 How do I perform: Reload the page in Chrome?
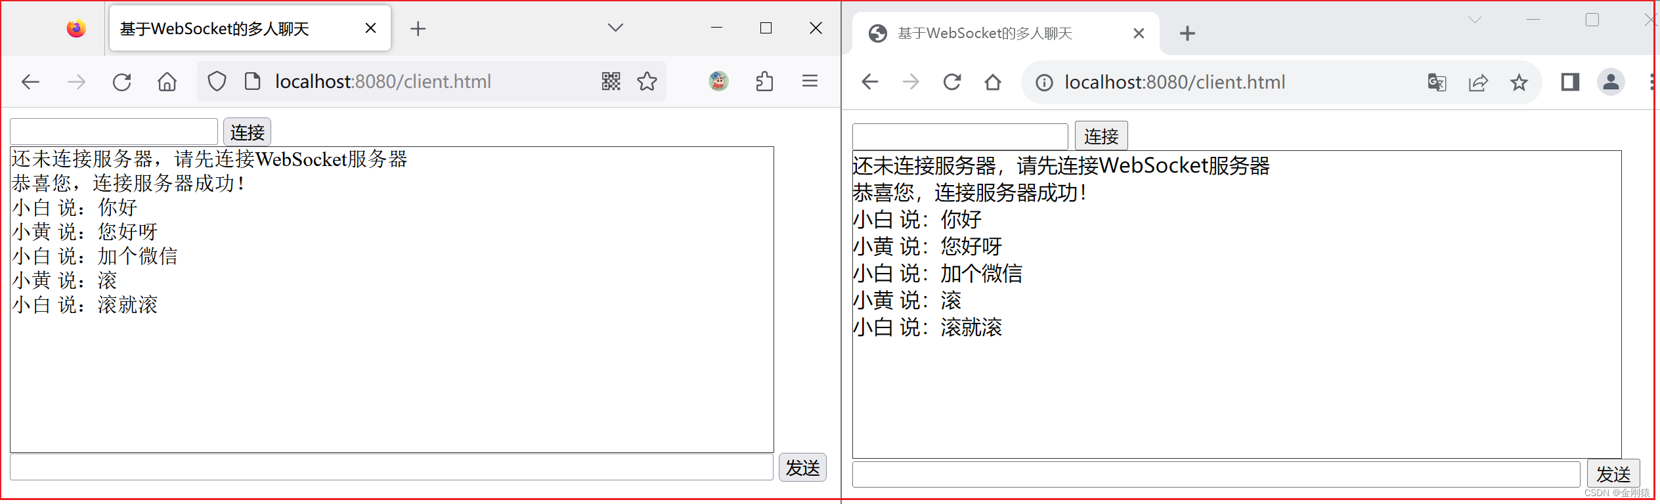[x=952, y=82]
